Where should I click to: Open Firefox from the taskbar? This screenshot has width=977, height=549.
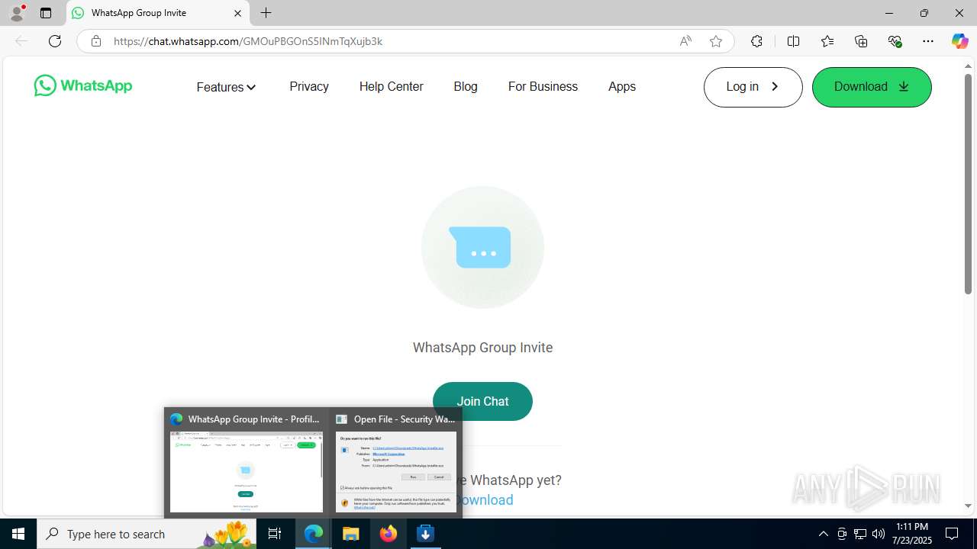click(x=389, y=534)
